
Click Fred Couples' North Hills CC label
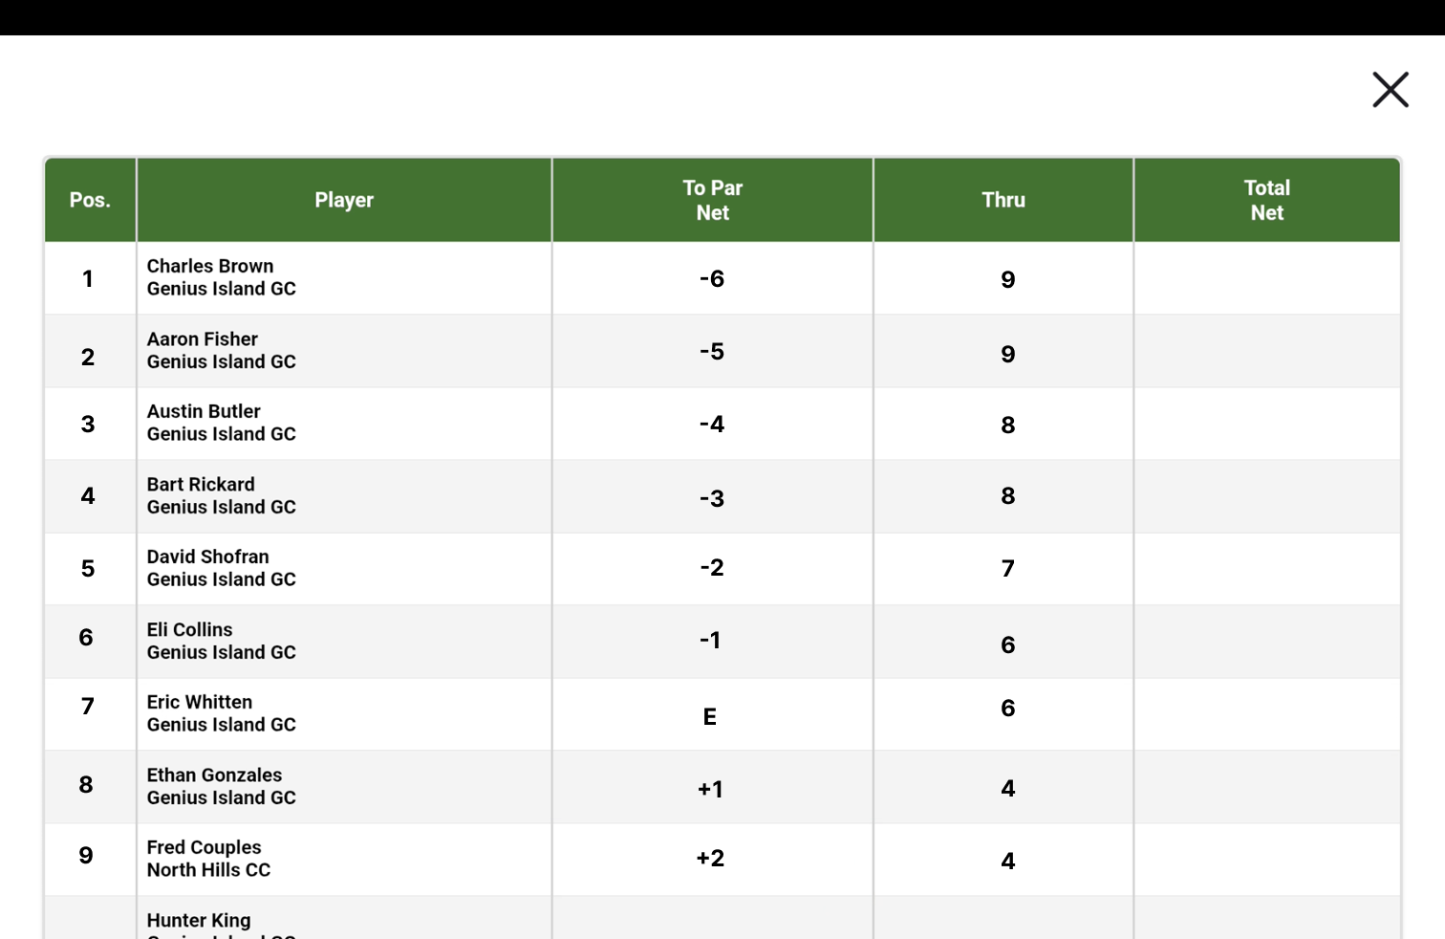tap(208, 870)
